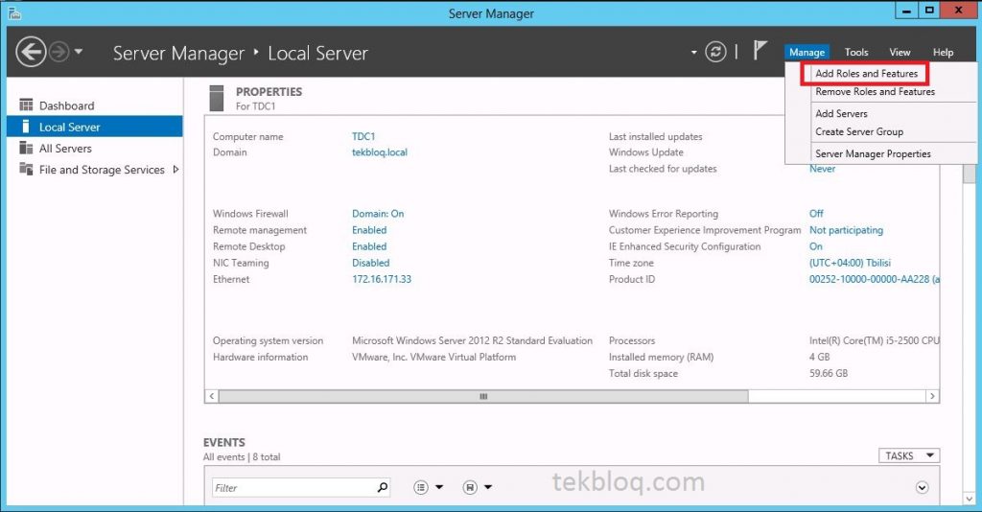Click the properties horizontal scrollbar right arrow
This screenshot has height=512, width=982.
click(932, 396)
